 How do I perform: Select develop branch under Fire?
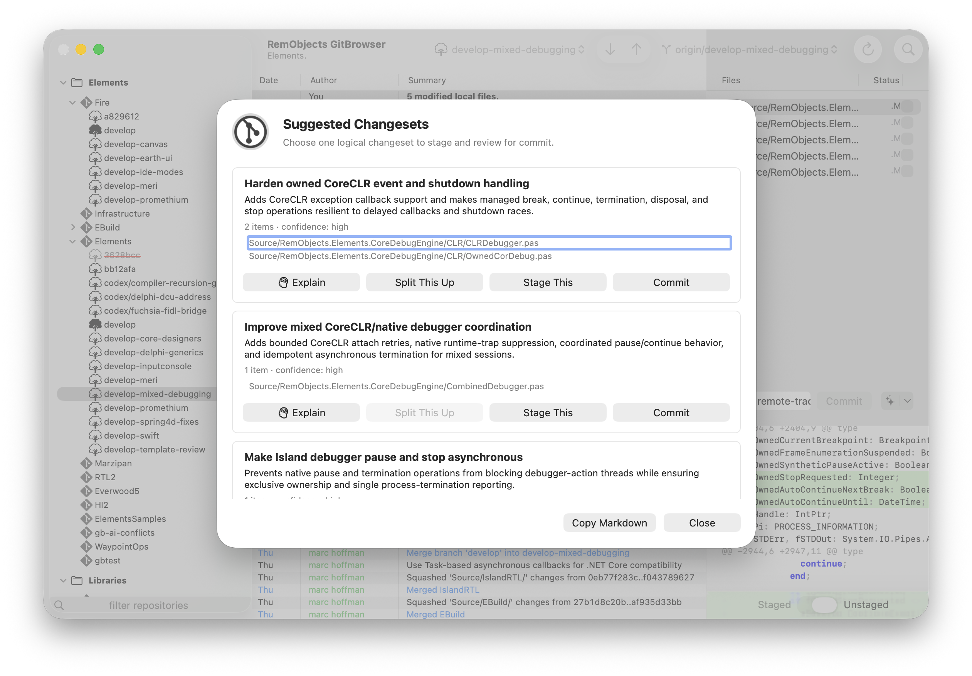119,130
